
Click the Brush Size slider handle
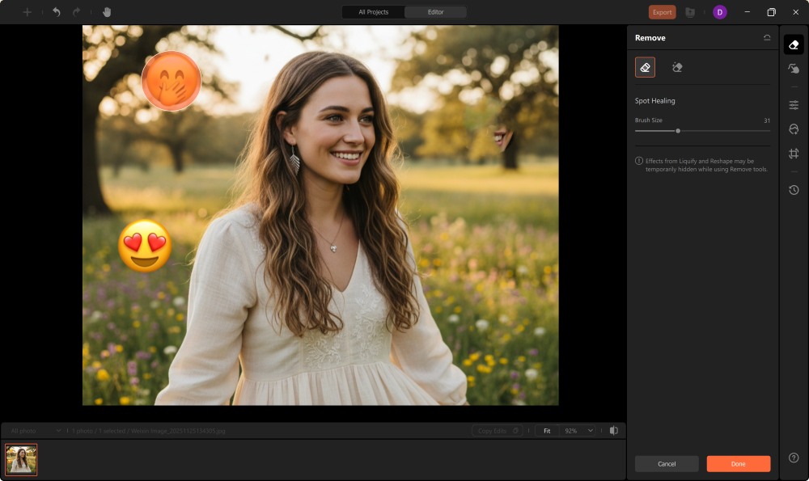click(x=676, y=130)
